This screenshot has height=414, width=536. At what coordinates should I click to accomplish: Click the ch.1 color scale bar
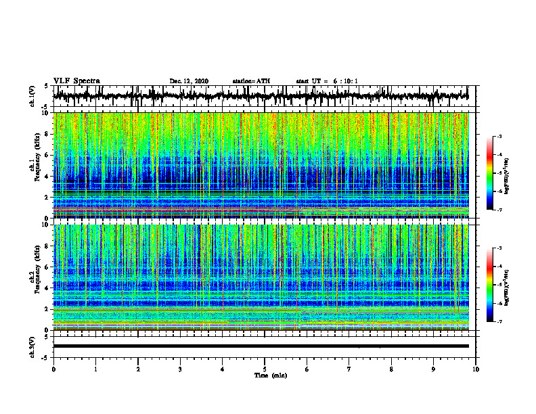point(489,173)
